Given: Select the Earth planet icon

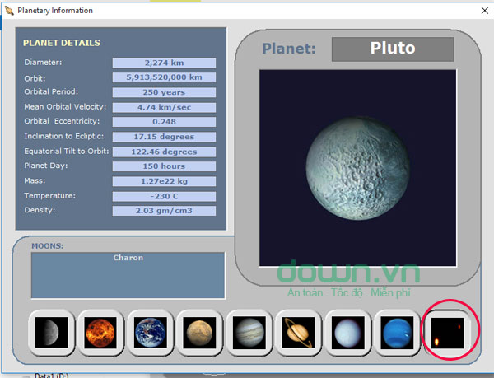Looking at the screenshot, I should tap(151, 333).
